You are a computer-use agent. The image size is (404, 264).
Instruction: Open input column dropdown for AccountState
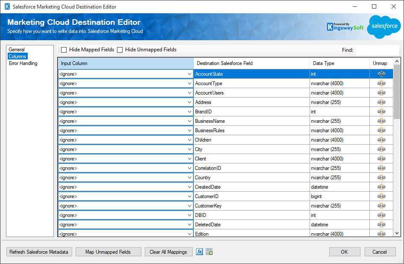coord(190,74)
